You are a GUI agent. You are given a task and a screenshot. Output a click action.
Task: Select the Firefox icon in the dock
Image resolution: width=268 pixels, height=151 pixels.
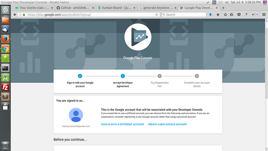tap(5, 39)
